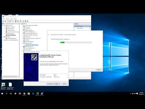Select the Computer device category
The image size is (145, 109).
tap(27, 27)
